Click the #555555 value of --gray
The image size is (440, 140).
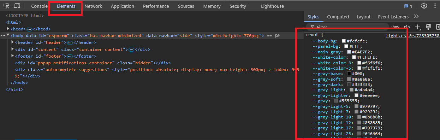click(349, 101)
